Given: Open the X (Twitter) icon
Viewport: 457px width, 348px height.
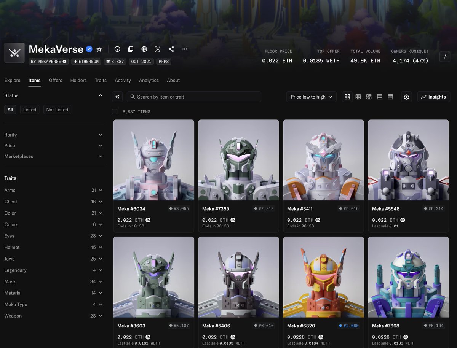Looking at the screenshot, I should click(158, 49).
